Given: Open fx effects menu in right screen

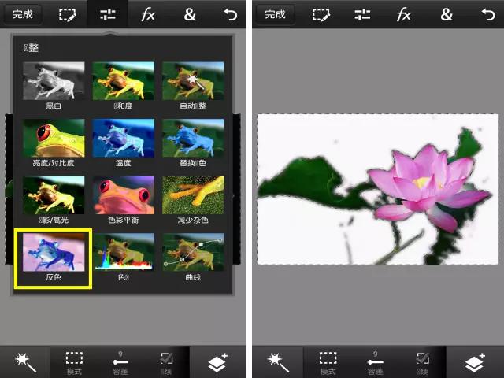Looking at the screenshot, I should (404, 15).
